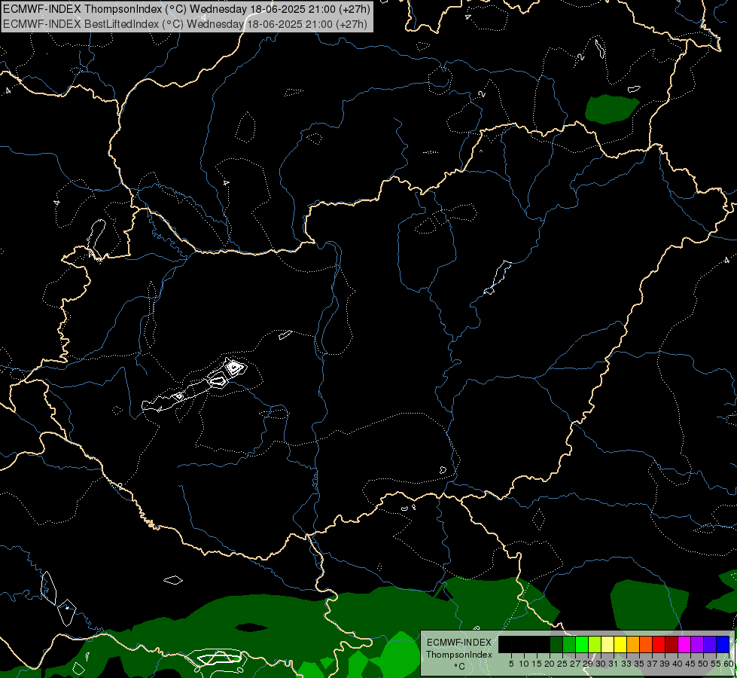
Task: Click the ThompsonIndex label in legend
Action: click(459, 655)
